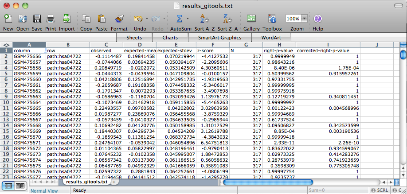Image resolution: width=407 pixels, height=194 pixels.
Task: Save the workbook with the Save icon
Action: 37,19
